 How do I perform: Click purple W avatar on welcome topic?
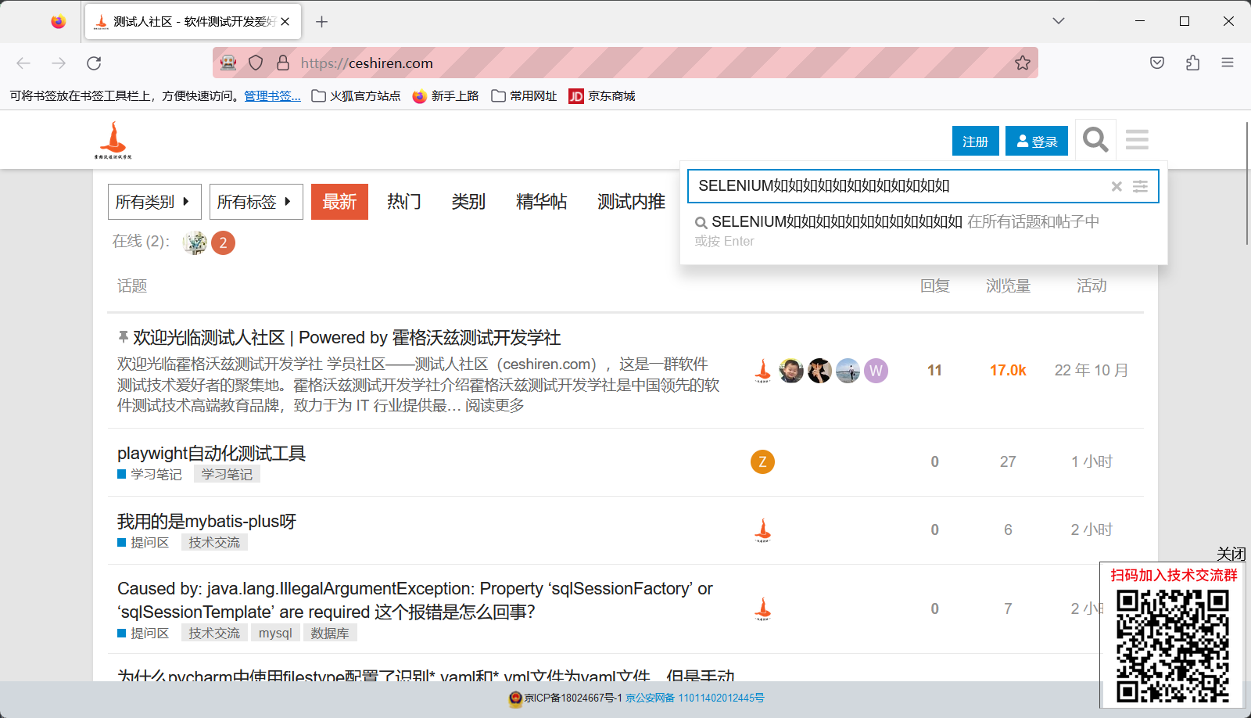pyautogui.click(x=876, y=371)
